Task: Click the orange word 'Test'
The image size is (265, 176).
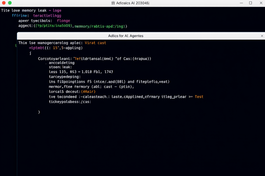Action: pyautogui.click(x=199, y=97)
